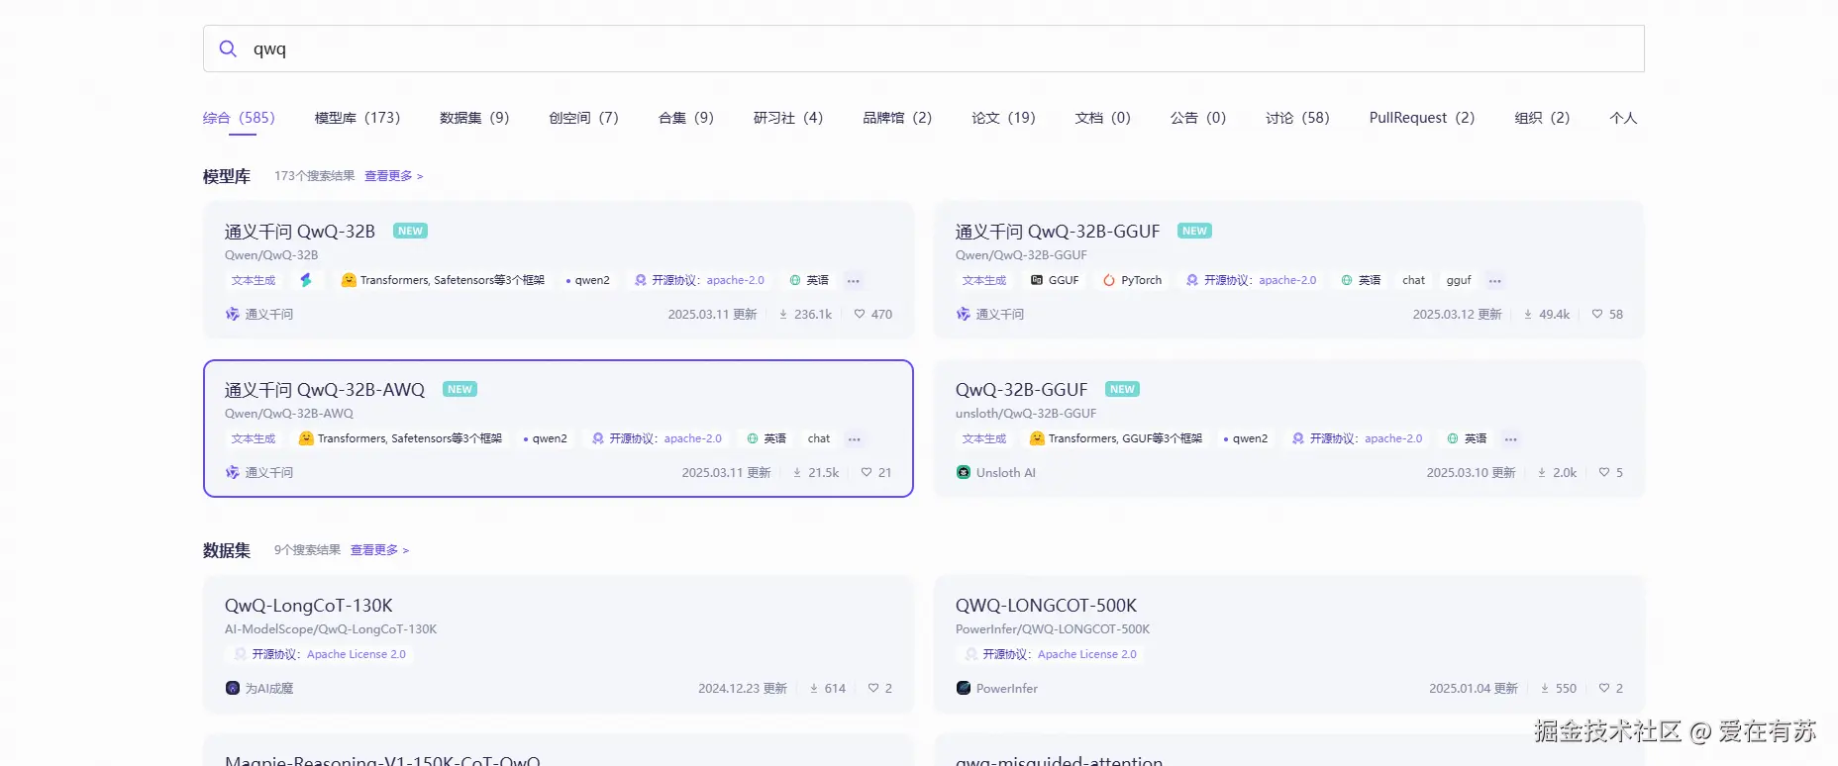Click the heart icon on QwQ-LongCoT-130K card
The height and width of the screenshot is (766, 1838).
[x=873, y=688]
